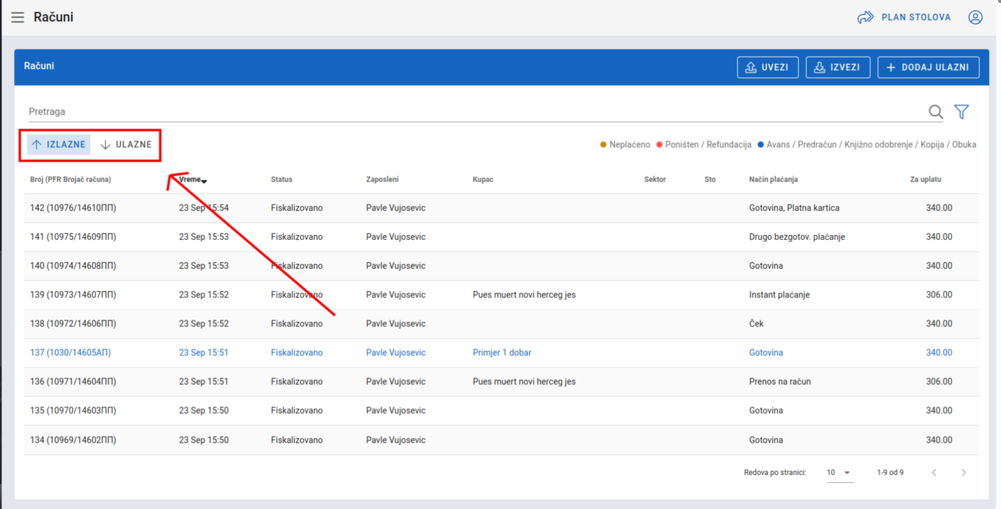Screen dimensions: 1001x509
Task: Select the 'Ček' payment cell
Action: [x=756, y=324]
